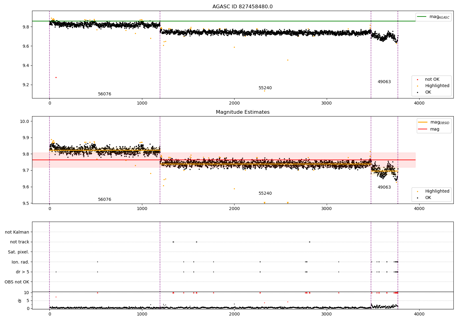Click the 4000 x-tick under the top plot

[419, 103]
